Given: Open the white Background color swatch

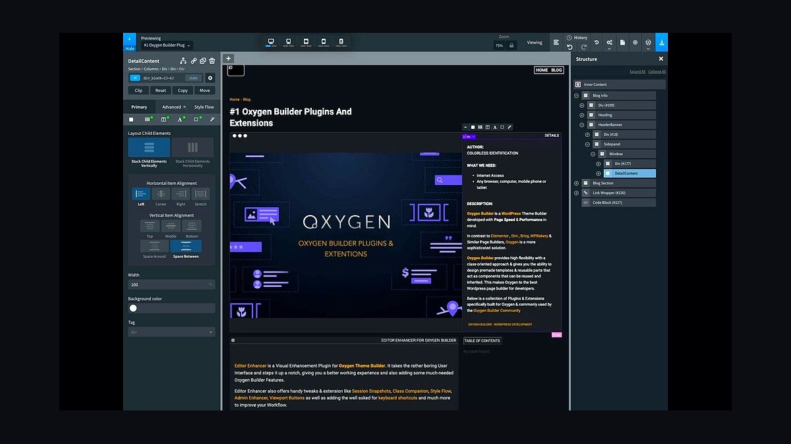Looking at the screenshot, I should [x=133, y=308].
